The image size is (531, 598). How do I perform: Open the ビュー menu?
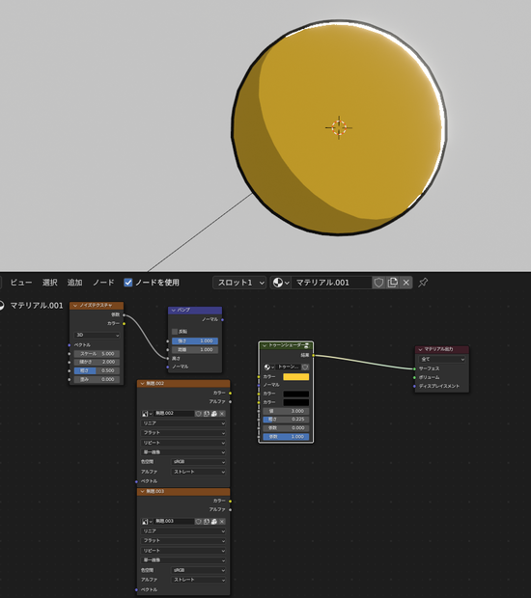(21, 283)
